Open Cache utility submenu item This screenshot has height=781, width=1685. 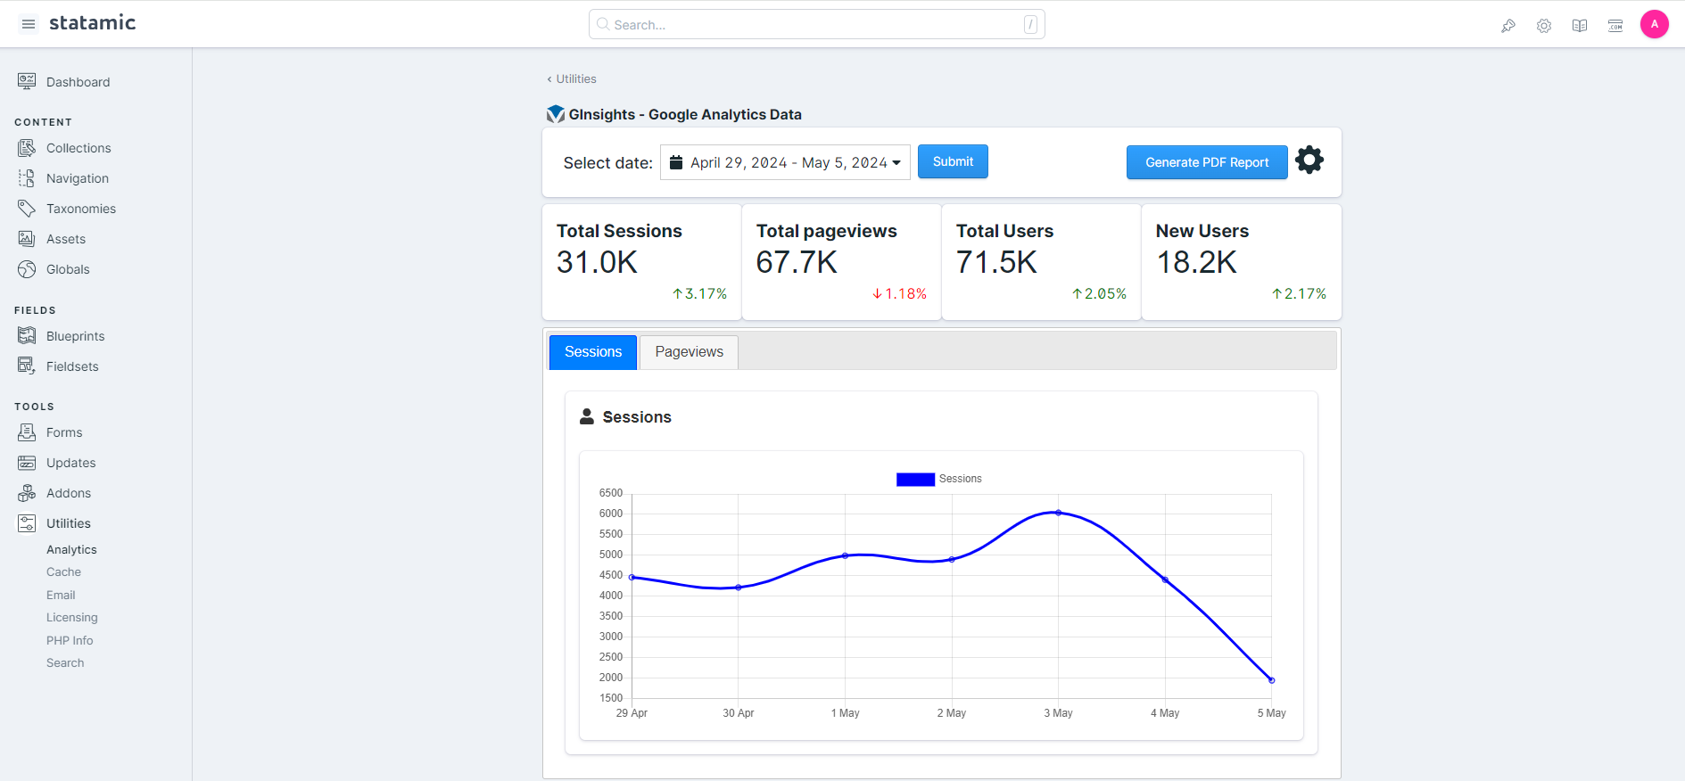63,572
